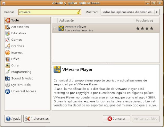The height and width of the screenshot is (127, 164).
Task: Choose the System Tools category
Action: coord(28,85)
